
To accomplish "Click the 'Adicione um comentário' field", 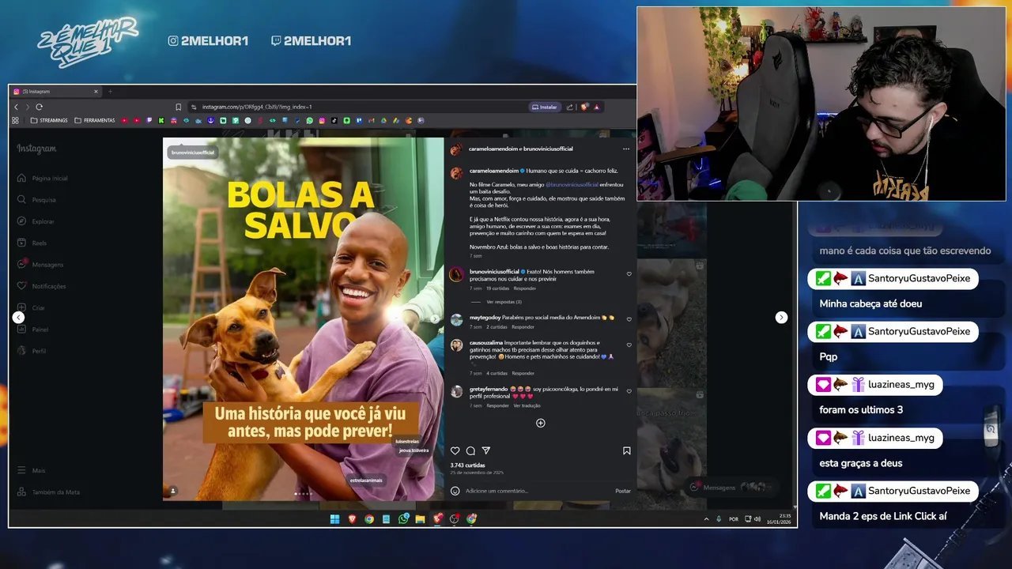I will coord(538,491).
